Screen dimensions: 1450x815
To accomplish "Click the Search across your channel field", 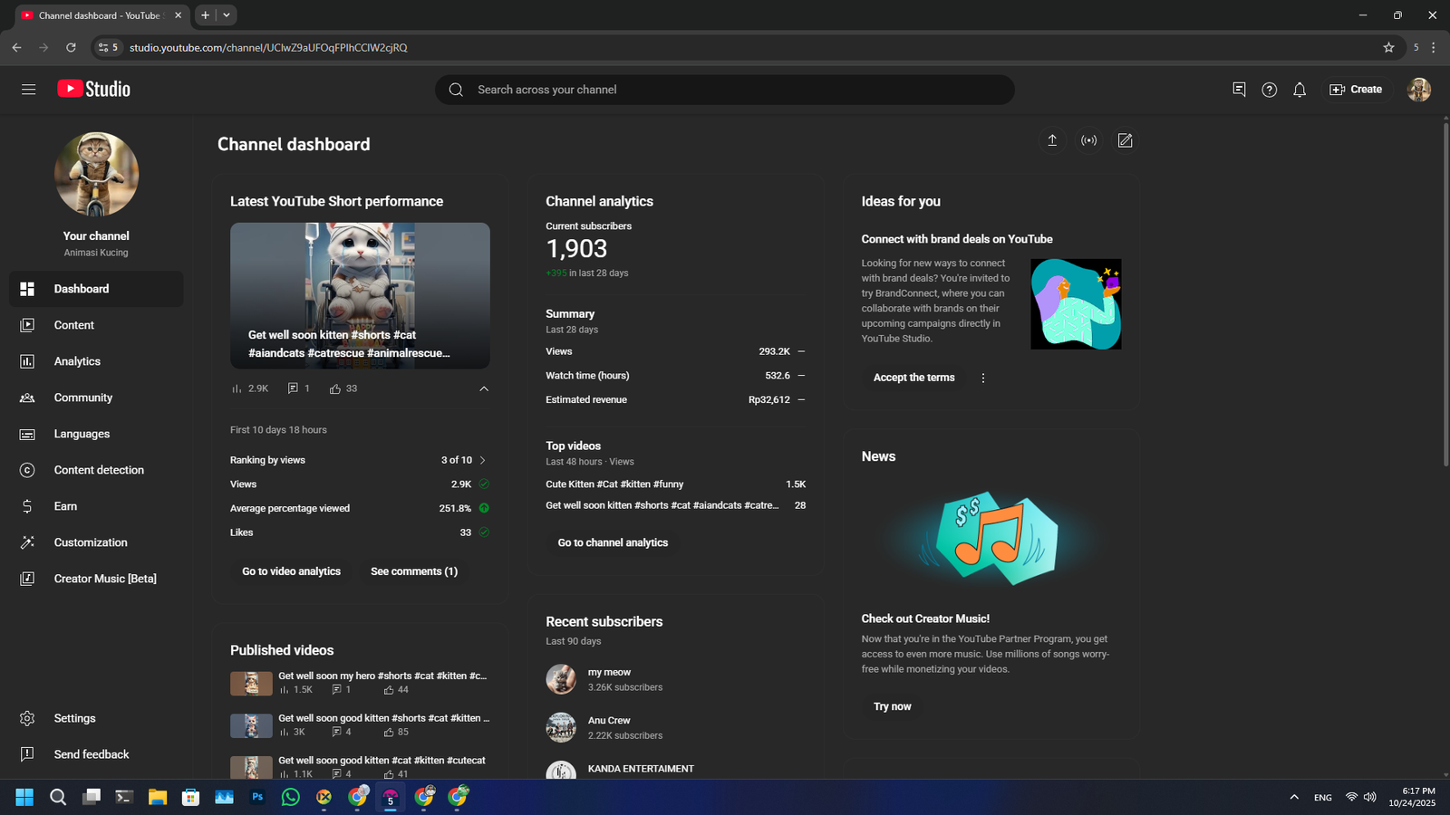I will (x=725, y=90).
